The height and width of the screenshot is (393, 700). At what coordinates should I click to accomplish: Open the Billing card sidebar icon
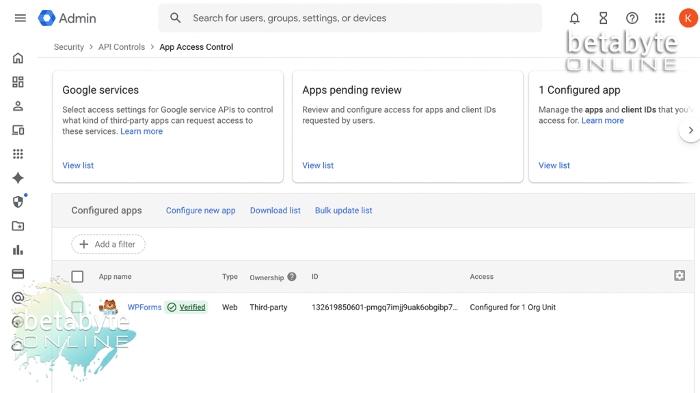(18, 274)
